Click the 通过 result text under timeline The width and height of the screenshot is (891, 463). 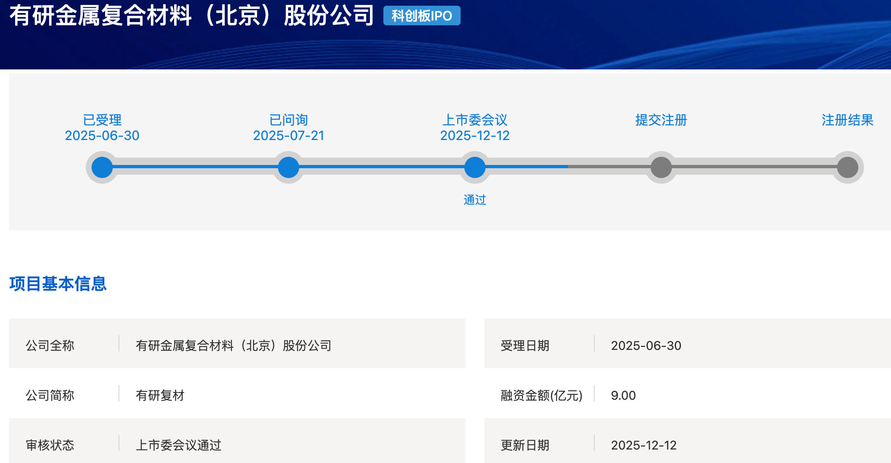(x=475, y=200)
